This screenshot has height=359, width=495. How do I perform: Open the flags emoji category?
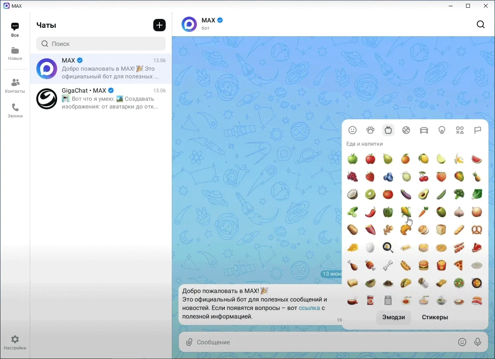coord(478,130)
